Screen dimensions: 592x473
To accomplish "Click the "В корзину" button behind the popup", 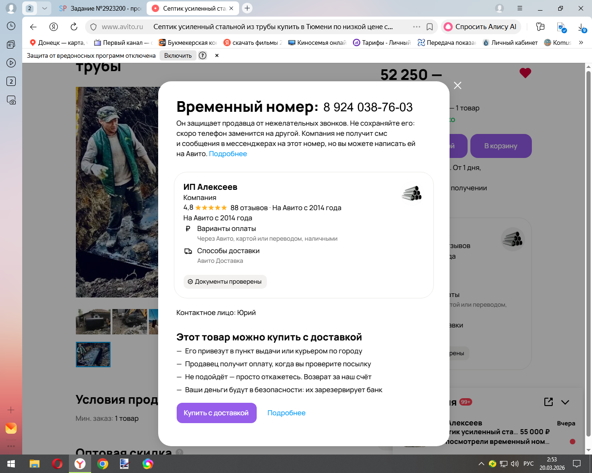I will click(x=501, y=146).
